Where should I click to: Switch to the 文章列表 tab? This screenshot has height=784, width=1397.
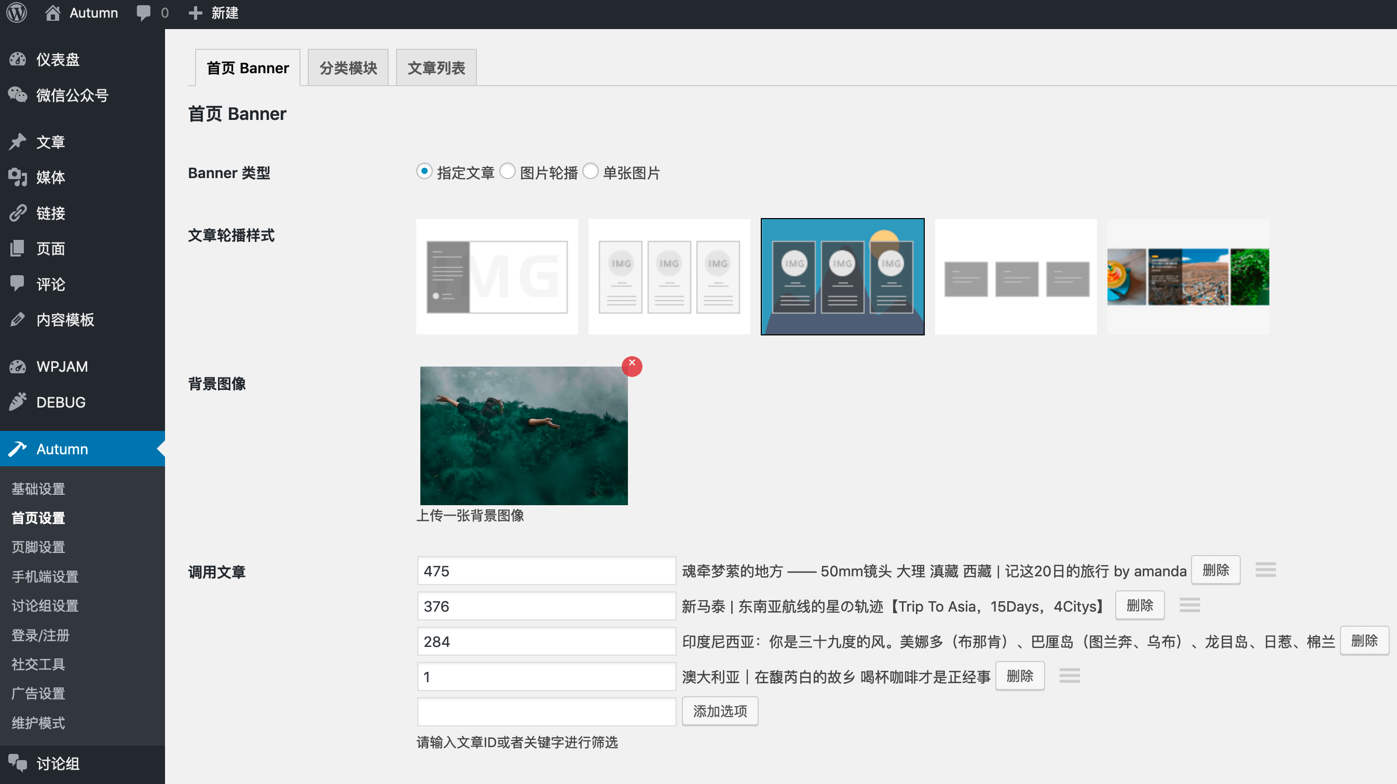tap(436, 68)
